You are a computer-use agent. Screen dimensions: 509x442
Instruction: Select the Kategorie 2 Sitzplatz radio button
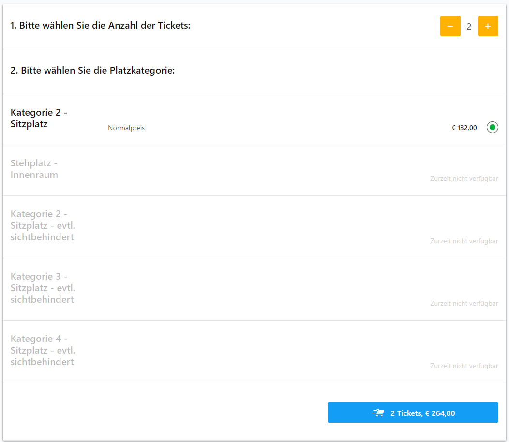(492, 128)
